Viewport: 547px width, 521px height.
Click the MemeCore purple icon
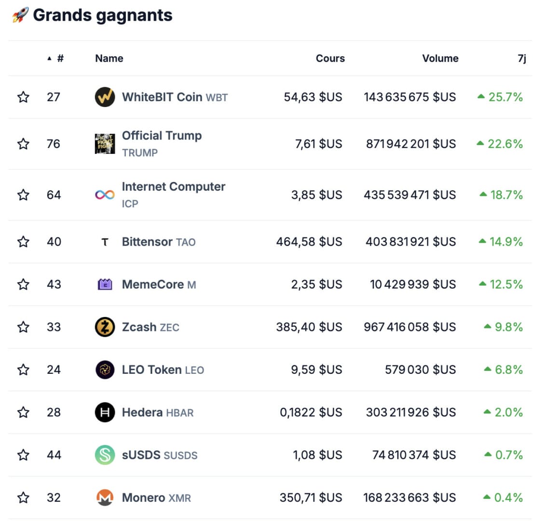click(105, 284)
